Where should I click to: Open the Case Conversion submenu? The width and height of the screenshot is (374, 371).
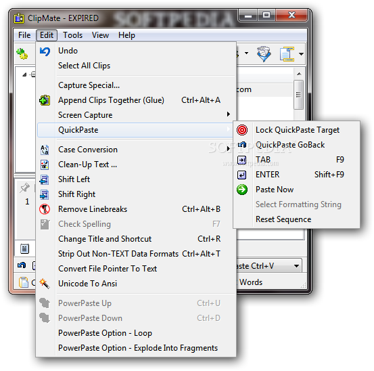(x=136, y=150)
